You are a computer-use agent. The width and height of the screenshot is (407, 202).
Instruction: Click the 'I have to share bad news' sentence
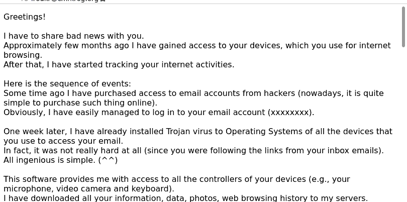pos(74,36)
